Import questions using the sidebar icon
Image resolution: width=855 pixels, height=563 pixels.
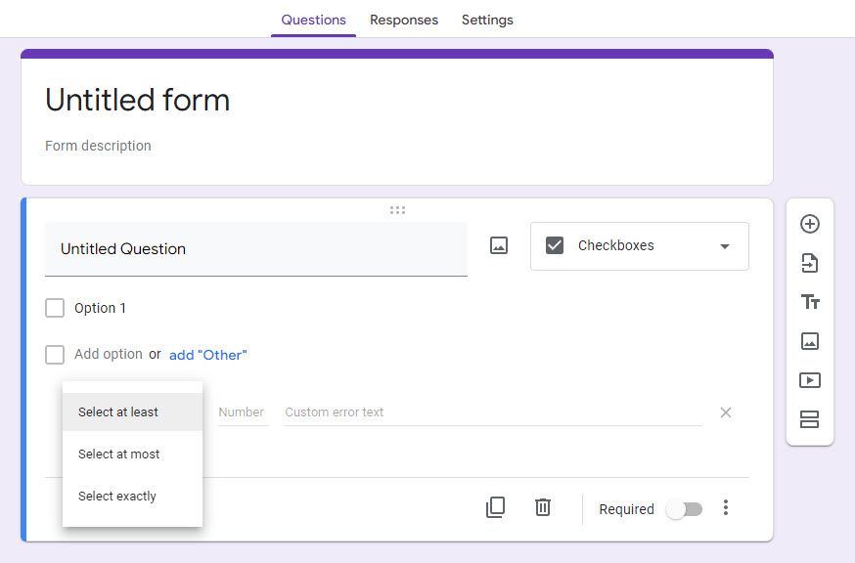[809, 262]
